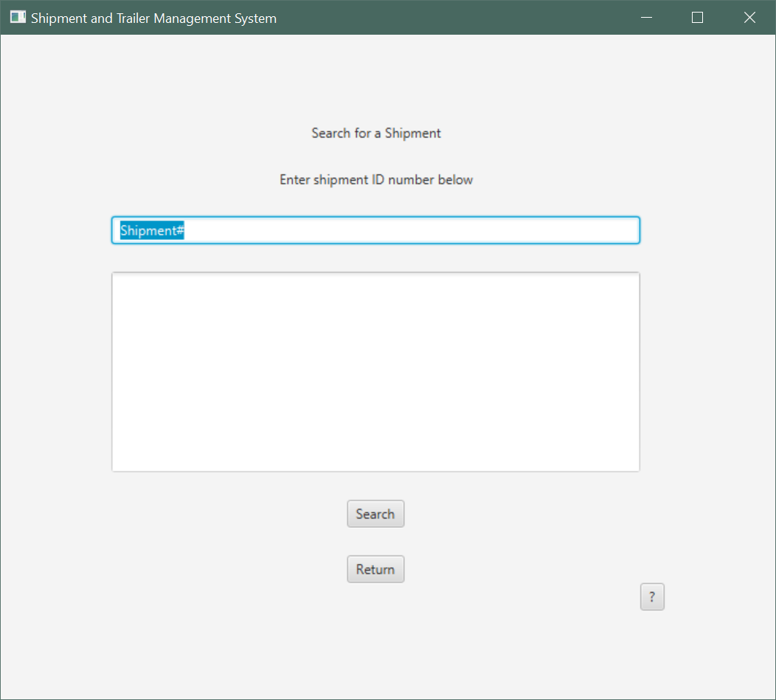Click the application icon in title bar
Image resolution: width=776 pixels, height=700 pixels.
coord(18,18)
